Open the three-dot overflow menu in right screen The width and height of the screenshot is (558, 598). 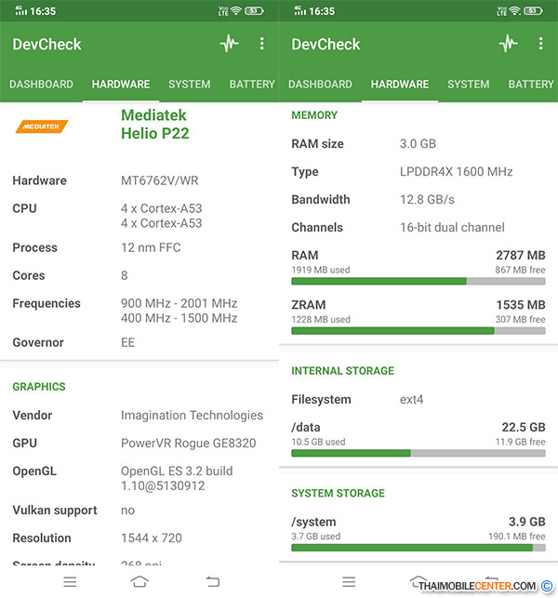click(x=541, y=44)
